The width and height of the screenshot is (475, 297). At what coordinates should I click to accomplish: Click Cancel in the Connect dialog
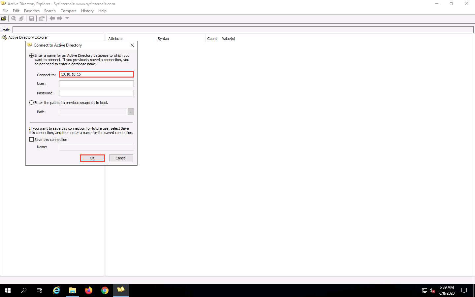[121, 158]
